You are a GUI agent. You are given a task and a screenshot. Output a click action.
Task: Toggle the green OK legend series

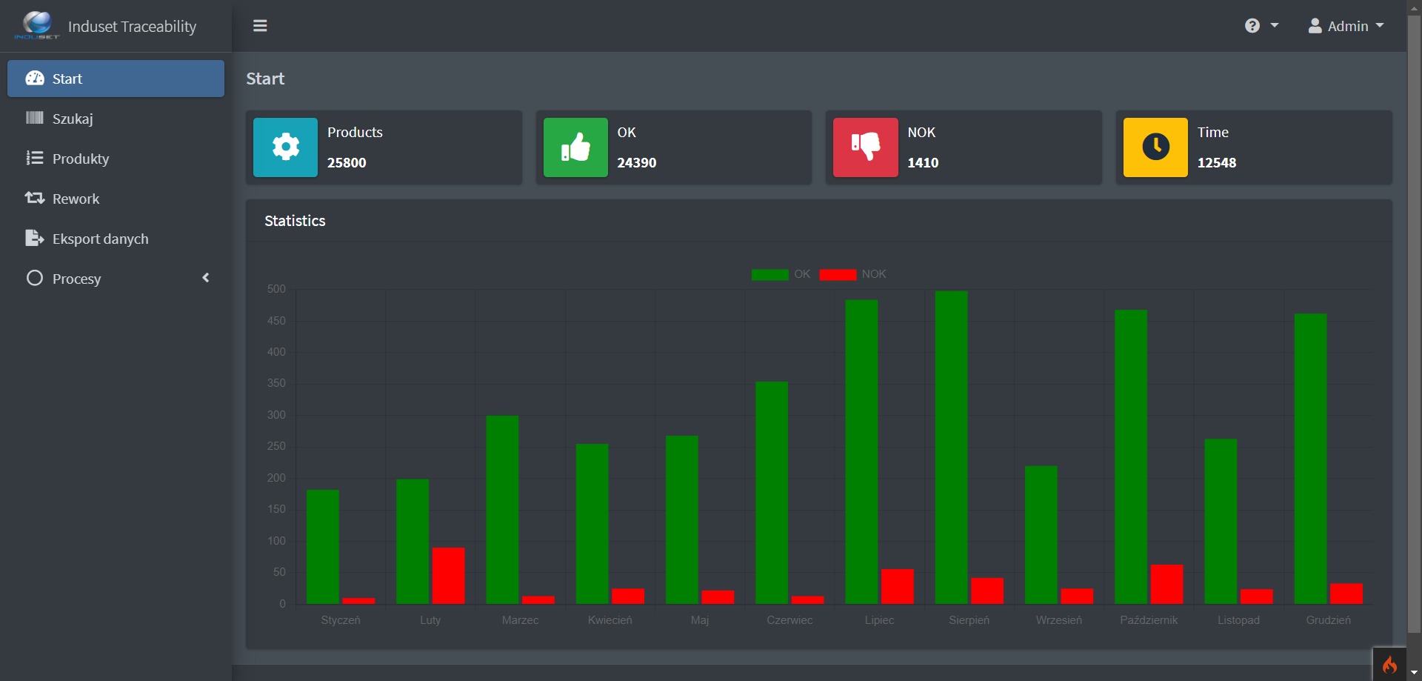click(x=770, y=274)
